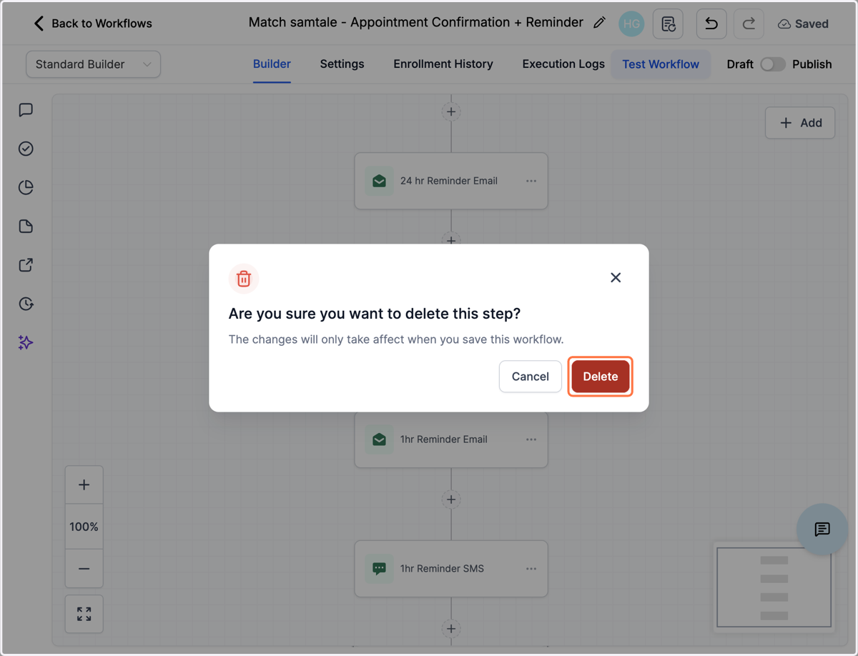This screenshot has width=858, height=656.
Task: Open the checkmark circle sidebar icon
Action: pos(26,149)
